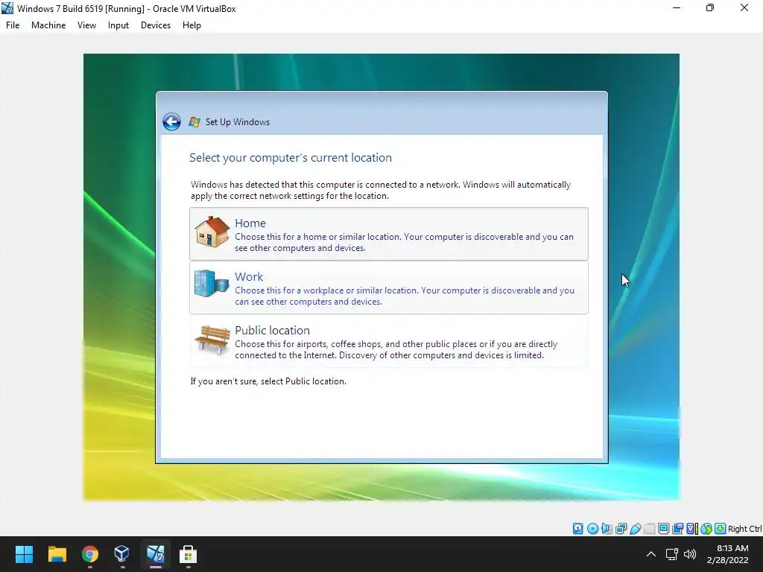
Task: Open the Input menu
Action: pos(118,25)
